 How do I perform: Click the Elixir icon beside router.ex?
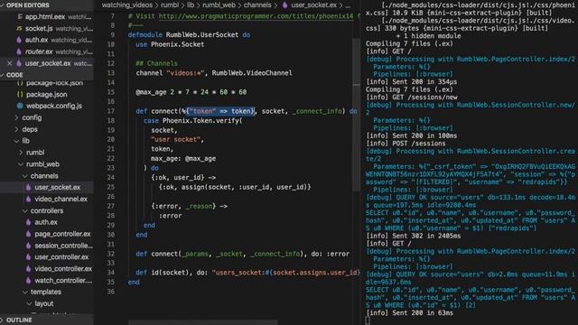(x=19, y=51)
